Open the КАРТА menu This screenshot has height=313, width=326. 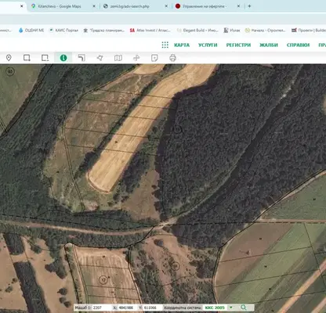point(182,45)
